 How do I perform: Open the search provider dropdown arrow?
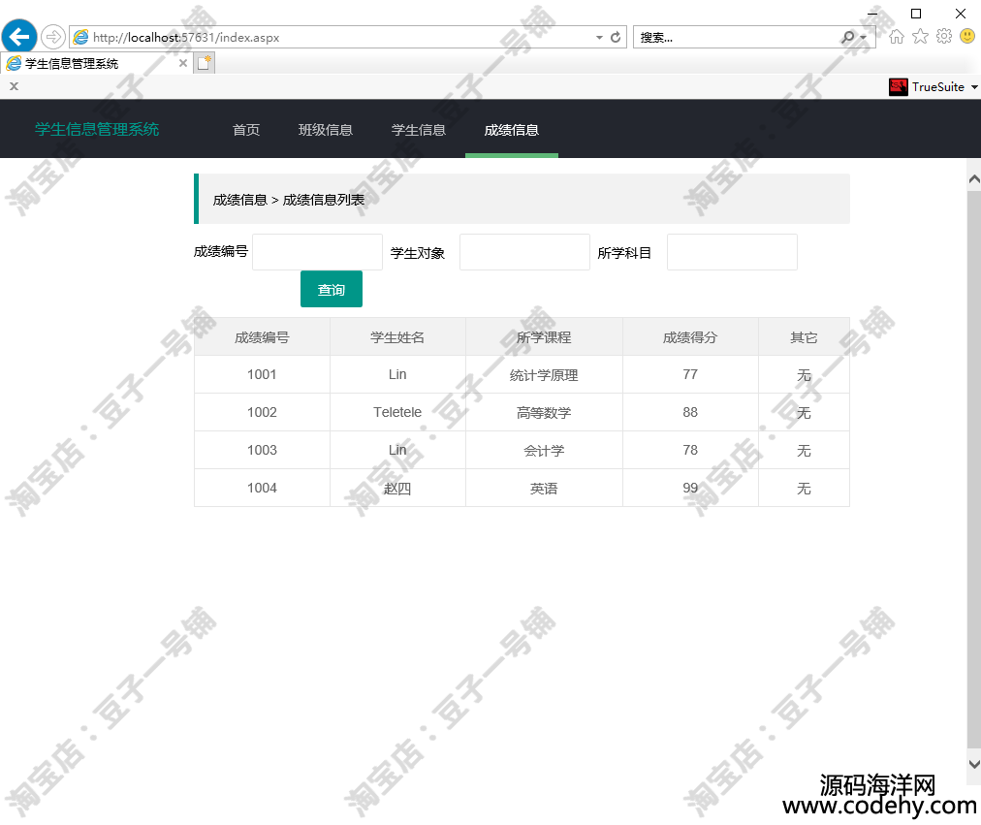coord(864,38)
